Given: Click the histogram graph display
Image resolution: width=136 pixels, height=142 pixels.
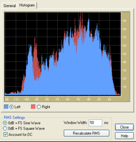Looking at the screenshot, I should (63, 54).
